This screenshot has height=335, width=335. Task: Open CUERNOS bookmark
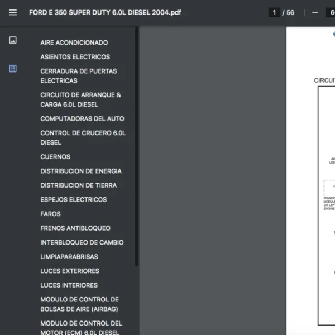coord(55,157)
